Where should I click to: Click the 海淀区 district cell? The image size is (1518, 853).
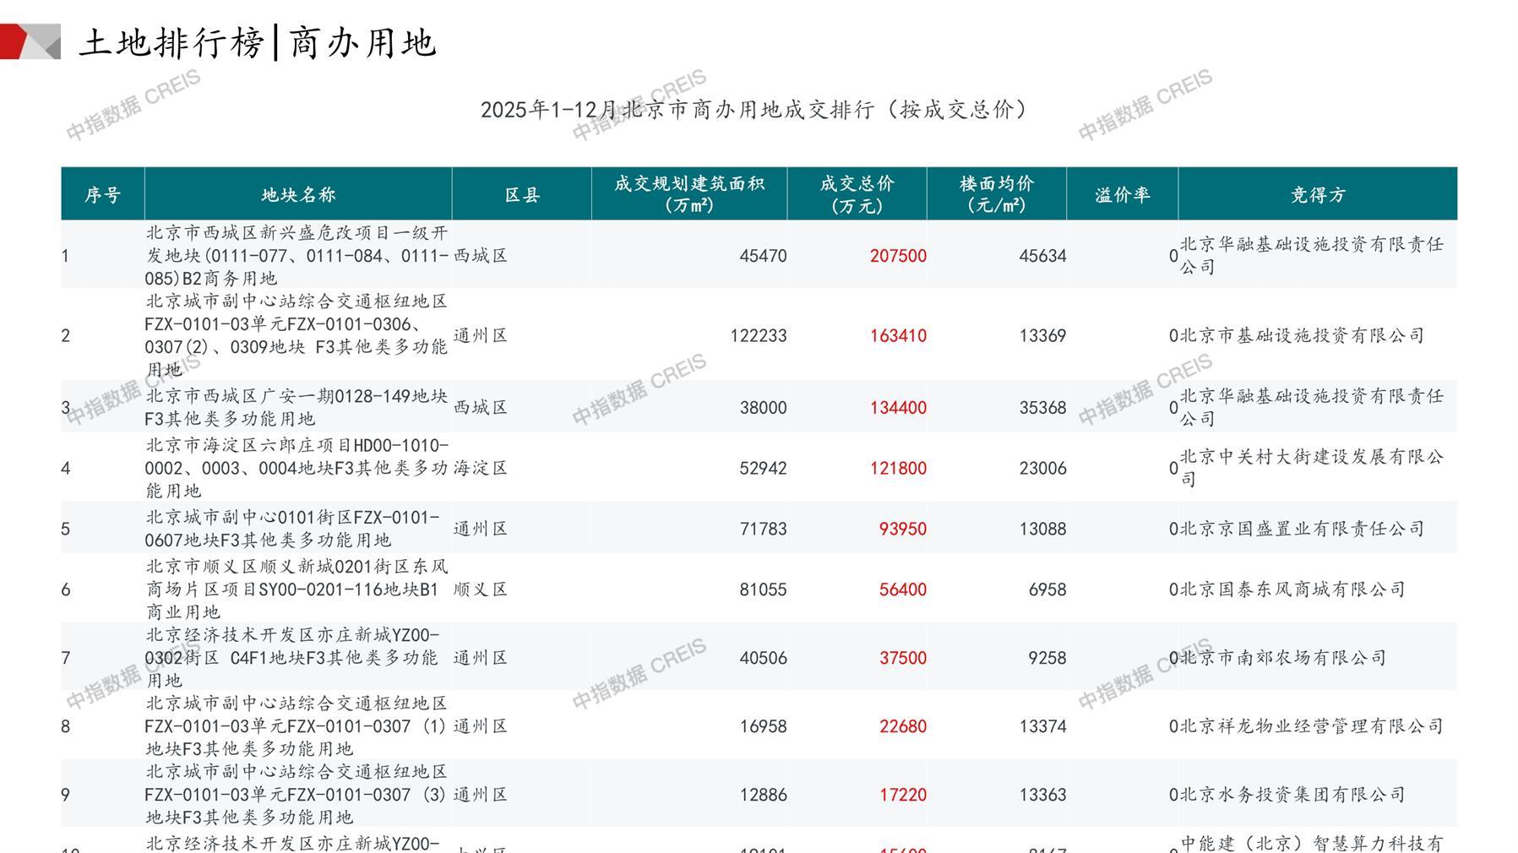coord(481,469)
